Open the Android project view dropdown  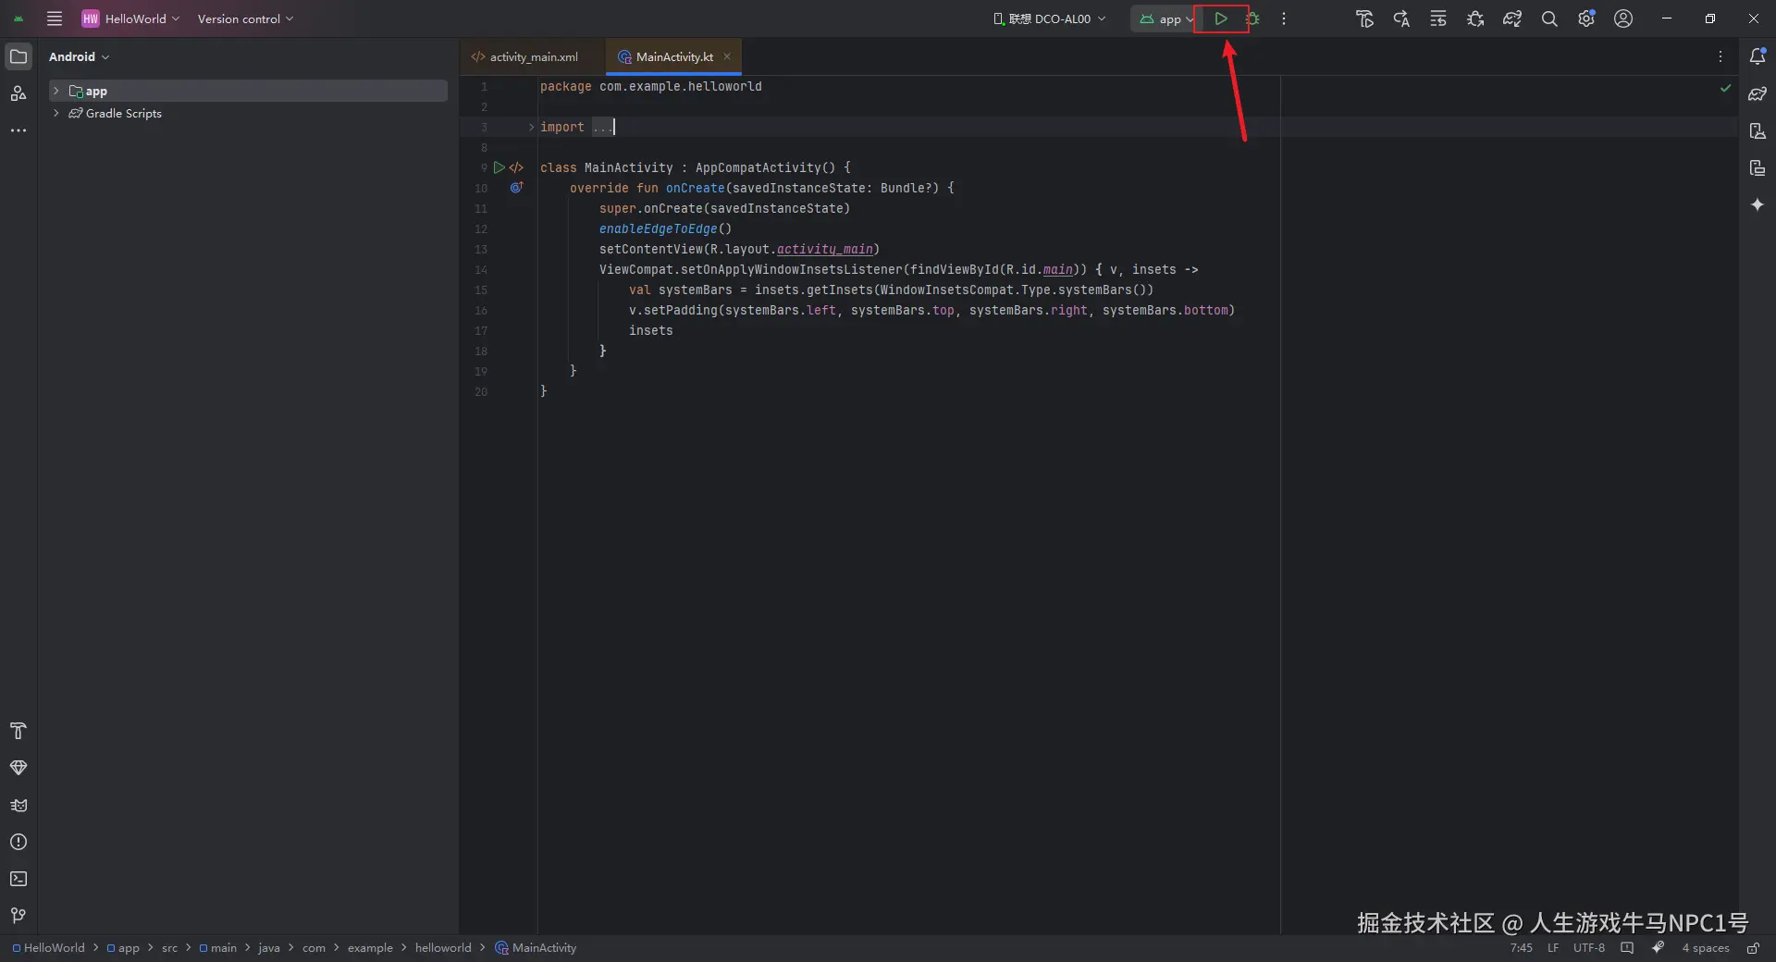click(x=79, y=56)
